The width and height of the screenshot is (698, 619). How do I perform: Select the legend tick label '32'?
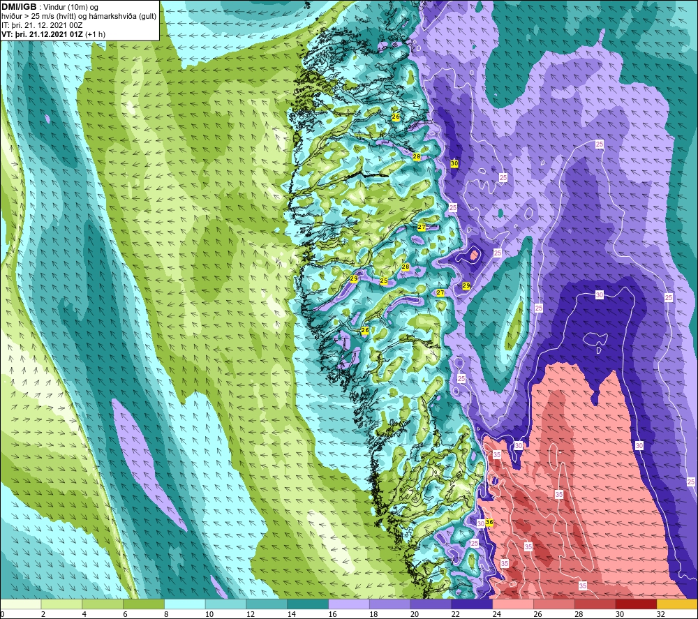point(660,614)
